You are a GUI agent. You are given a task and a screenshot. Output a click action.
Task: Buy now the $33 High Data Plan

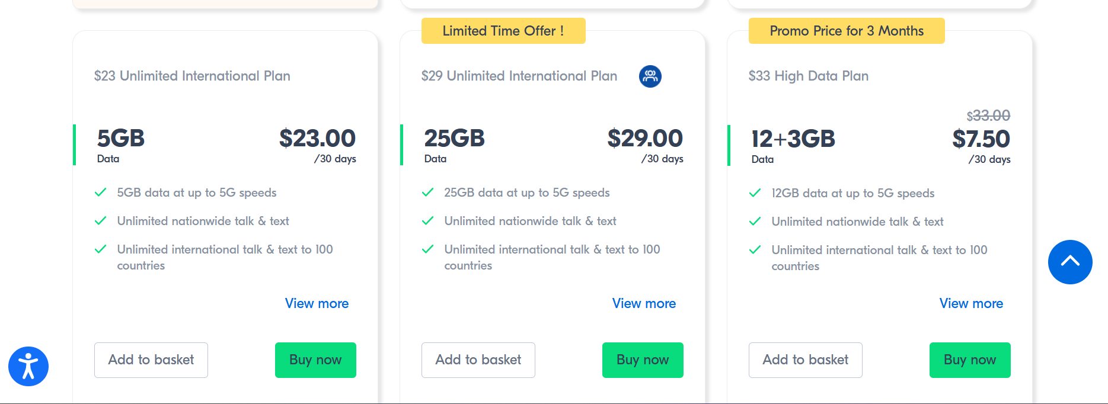970,360
